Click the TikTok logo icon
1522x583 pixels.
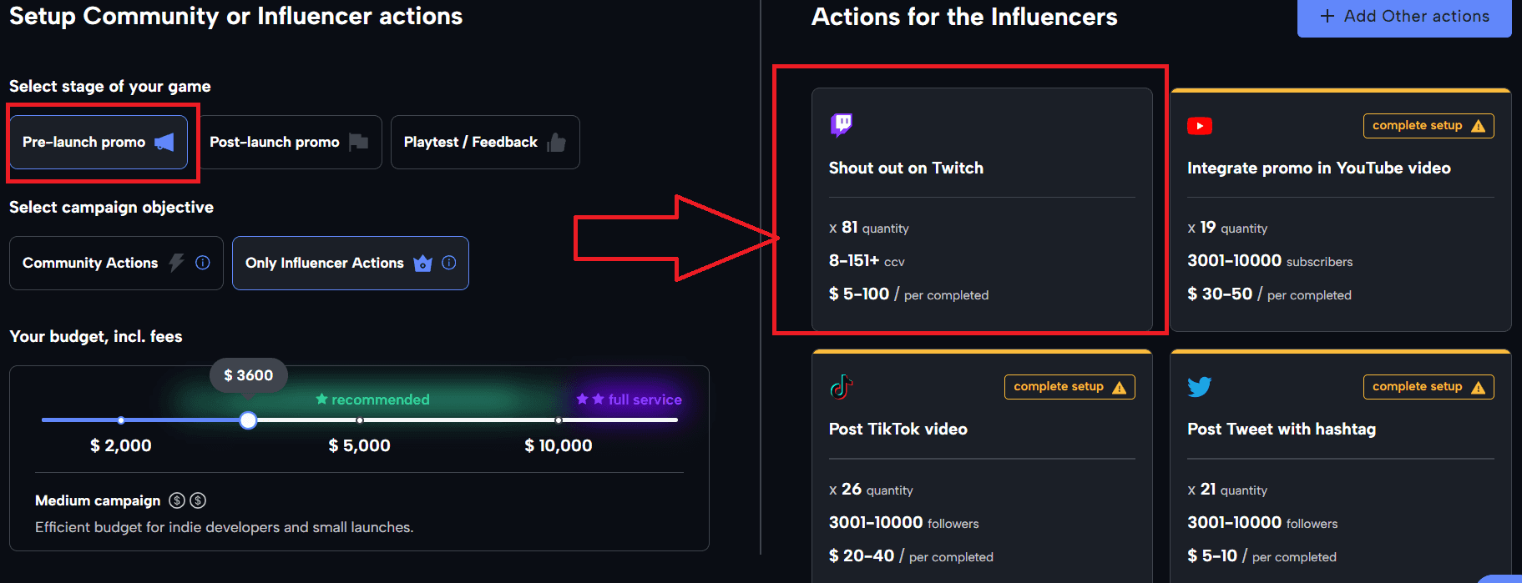(x=842, y=387)
